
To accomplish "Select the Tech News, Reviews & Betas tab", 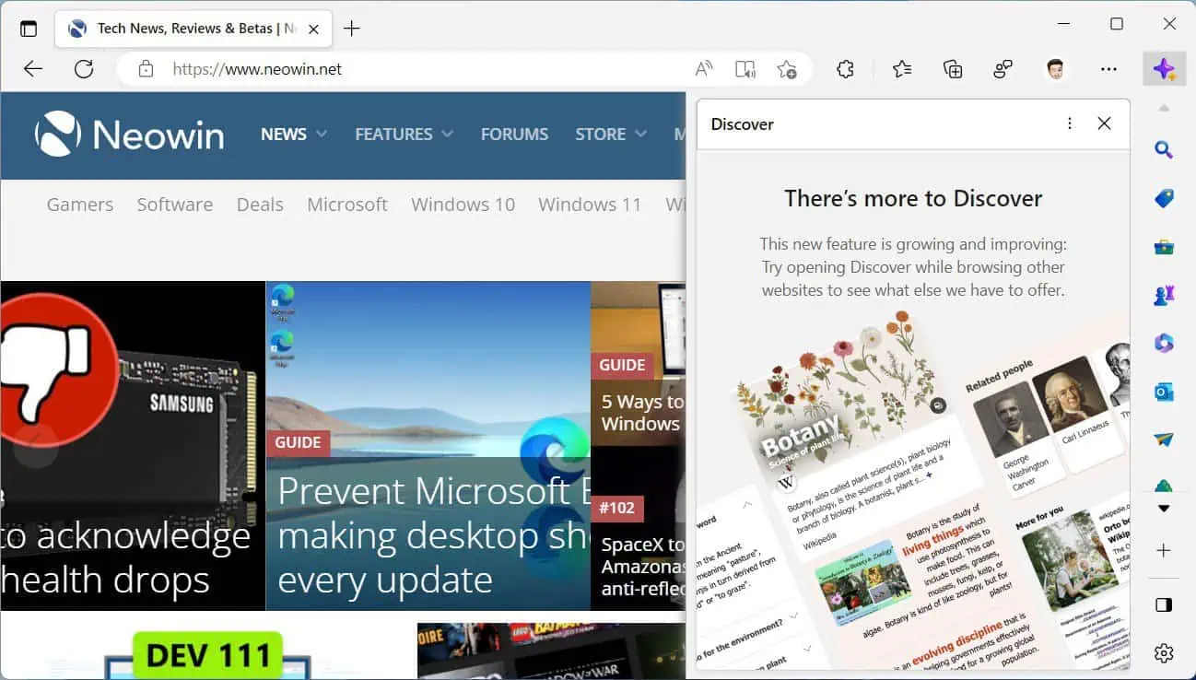I will coord(193,29).
